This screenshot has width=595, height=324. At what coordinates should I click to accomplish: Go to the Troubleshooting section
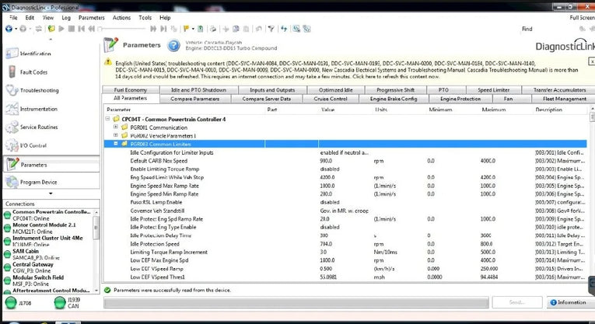pyautogui.click(x=39, y=91)
